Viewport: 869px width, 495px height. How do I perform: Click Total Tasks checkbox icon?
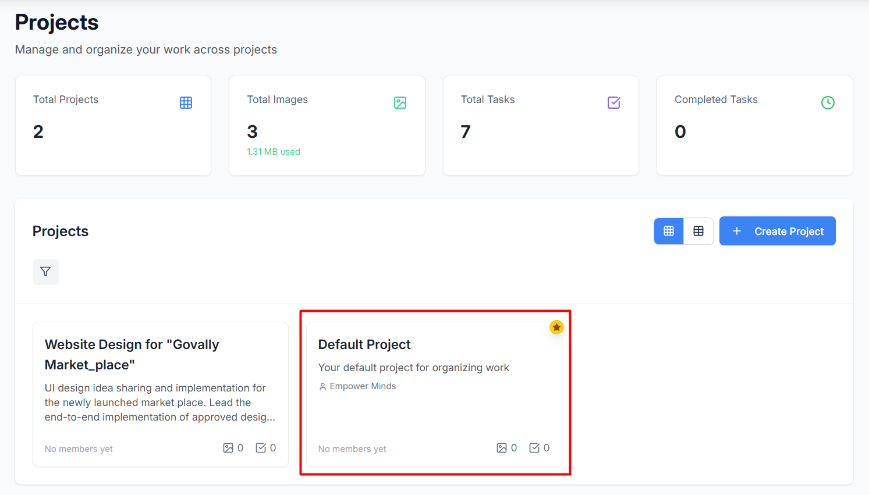pyautogui.click(x=613, y=103)
